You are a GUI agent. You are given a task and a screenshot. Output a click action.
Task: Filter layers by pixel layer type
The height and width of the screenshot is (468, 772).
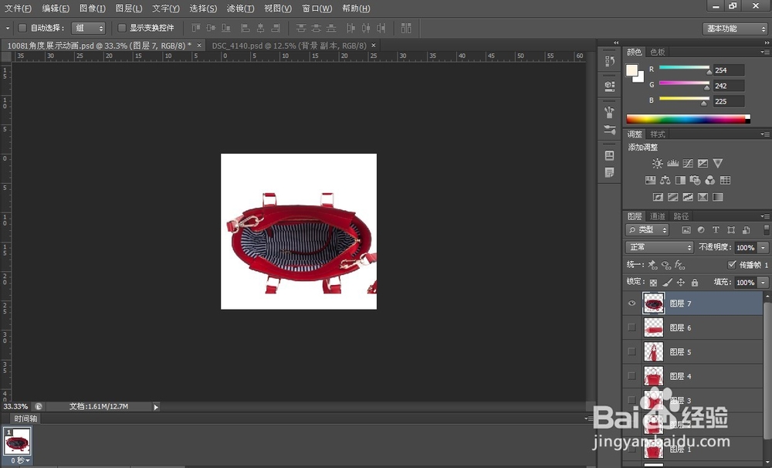(686, 230)
